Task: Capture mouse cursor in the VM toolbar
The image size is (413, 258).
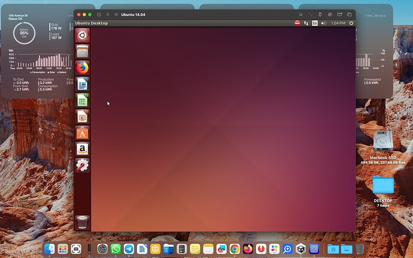Action: click(301, 14)
